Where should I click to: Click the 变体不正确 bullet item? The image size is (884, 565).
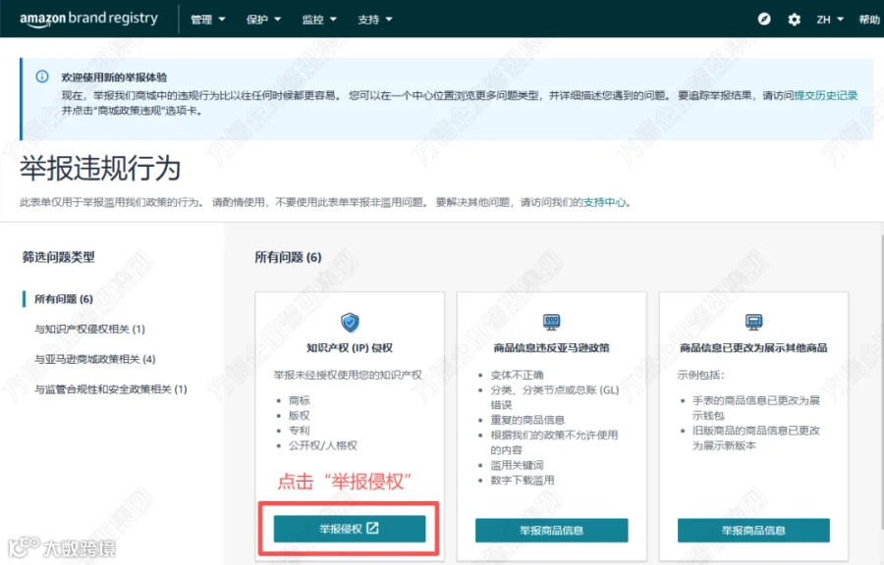point(517,375)
